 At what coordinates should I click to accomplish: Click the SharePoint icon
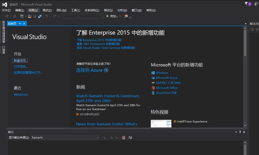coord(153,93)
